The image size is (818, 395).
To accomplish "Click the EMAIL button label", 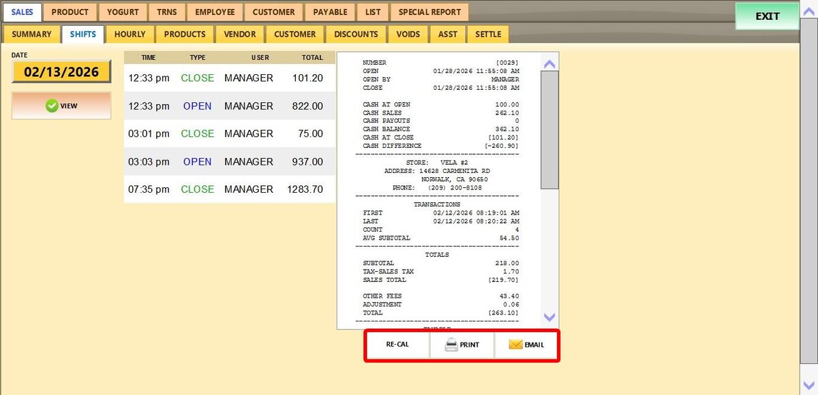I will point(534,345).
